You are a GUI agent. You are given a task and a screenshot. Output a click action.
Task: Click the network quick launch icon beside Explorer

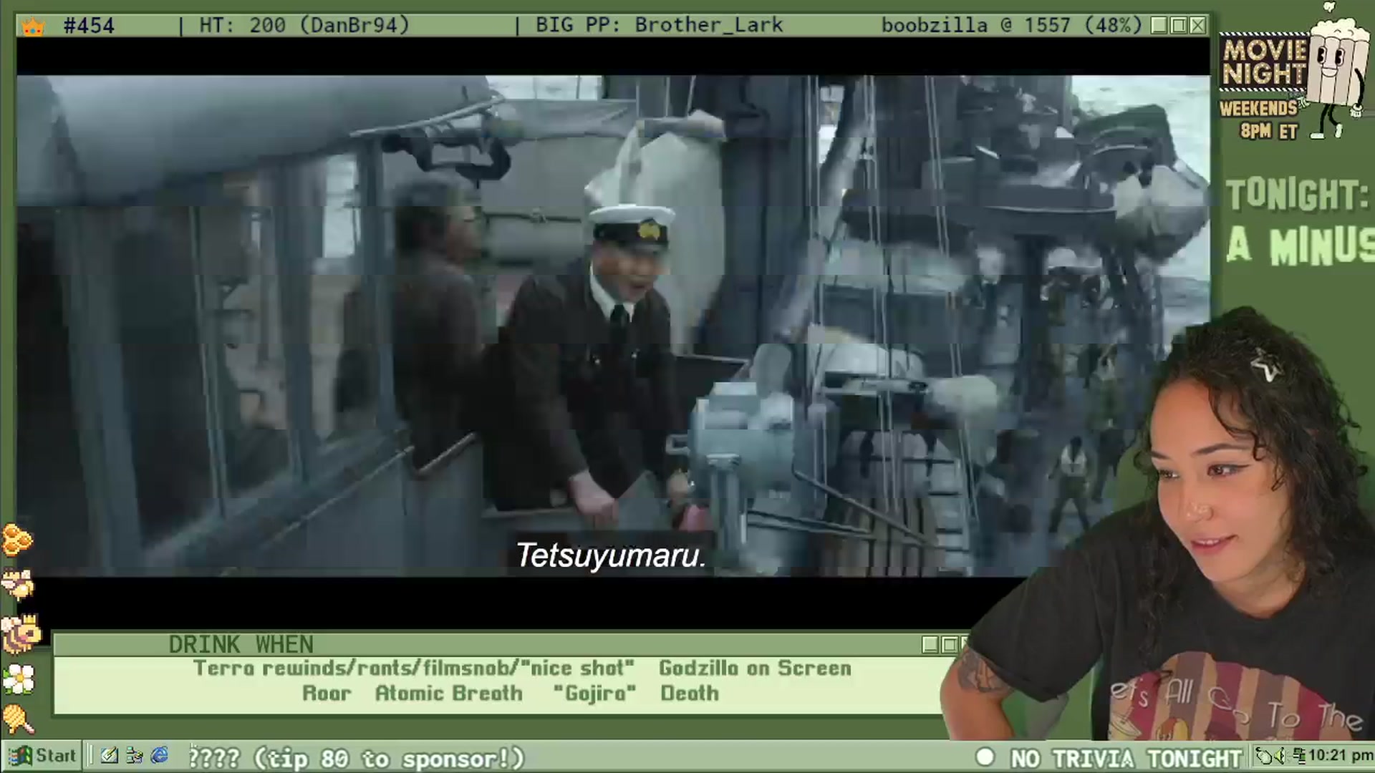tap(134, 755)
